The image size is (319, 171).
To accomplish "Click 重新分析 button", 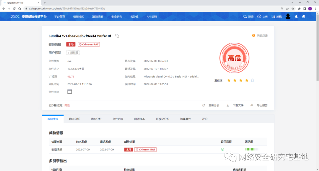I will click(214, 105).
